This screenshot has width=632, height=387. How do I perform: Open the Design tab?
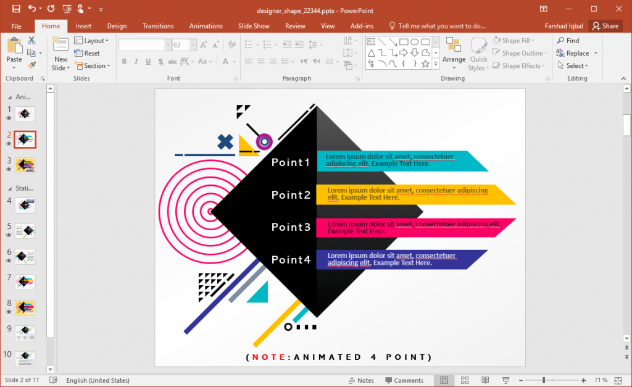point(117,26)
